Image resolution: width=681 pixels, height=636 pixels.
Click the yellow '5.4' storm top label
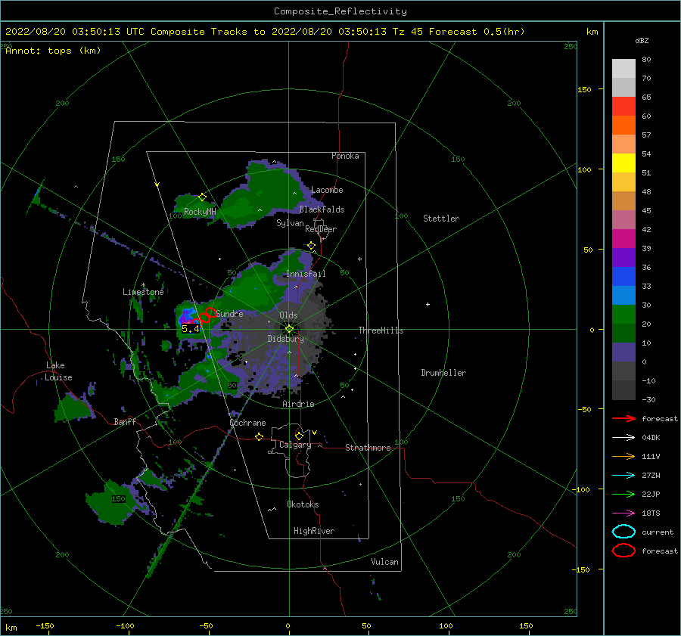pos(190,329)
